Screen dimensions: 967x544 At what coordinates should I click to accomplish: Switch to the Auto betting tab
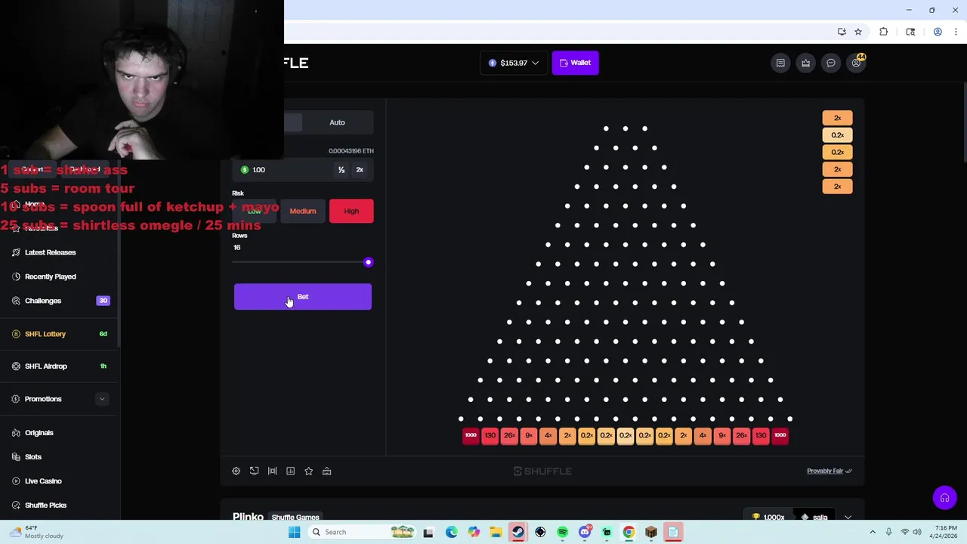pos(337,122)
